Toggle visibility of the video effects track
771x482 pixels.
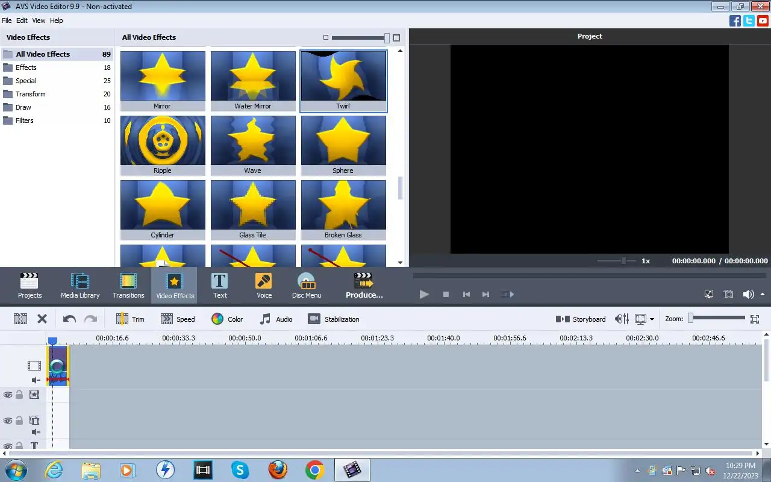pos(8,395)
